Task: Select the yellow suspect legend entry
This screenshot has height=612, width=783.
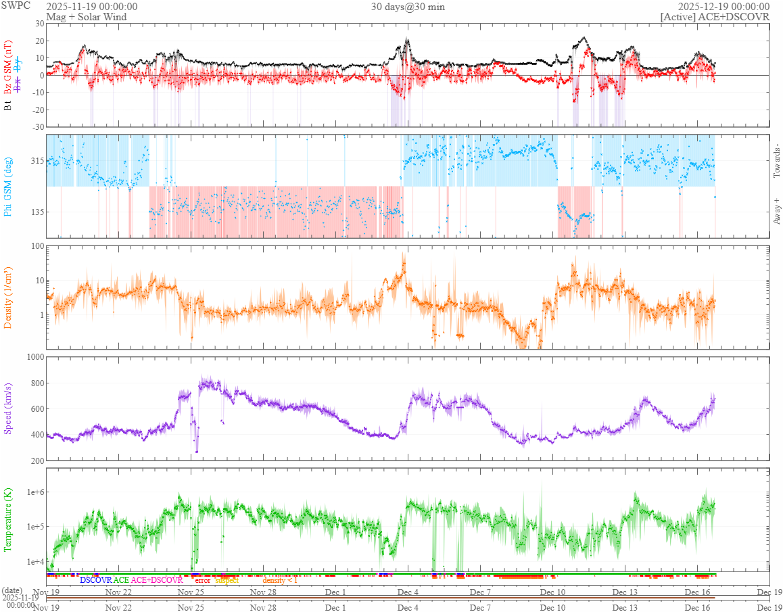Action: 227,580
